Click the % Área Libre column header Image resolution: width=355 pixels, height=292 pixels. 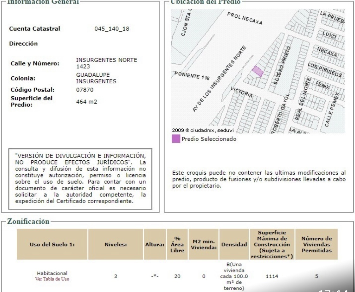[x=177, y=244]
